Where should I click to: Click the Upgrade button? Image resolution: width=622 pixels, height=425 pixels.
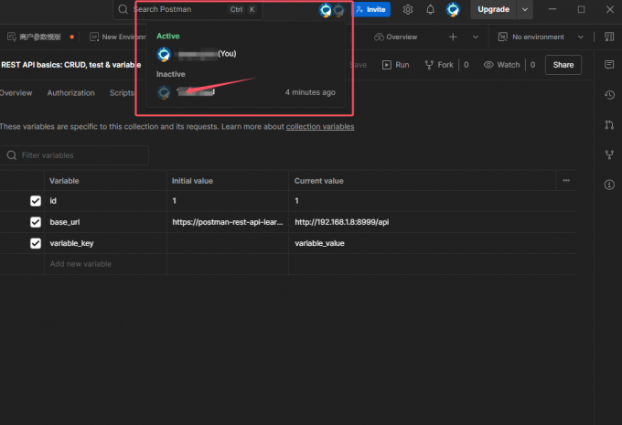click(x=493, y=9)
